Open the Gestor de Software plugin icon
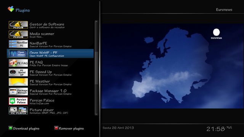The width and height of the screenshot is (244, 137). pos(18,25)
